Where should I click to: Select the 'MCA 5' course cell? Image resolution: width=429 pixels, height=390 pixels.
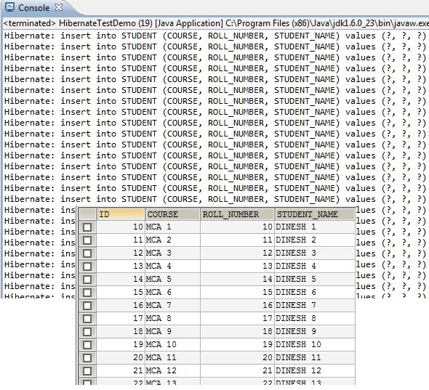172,280
